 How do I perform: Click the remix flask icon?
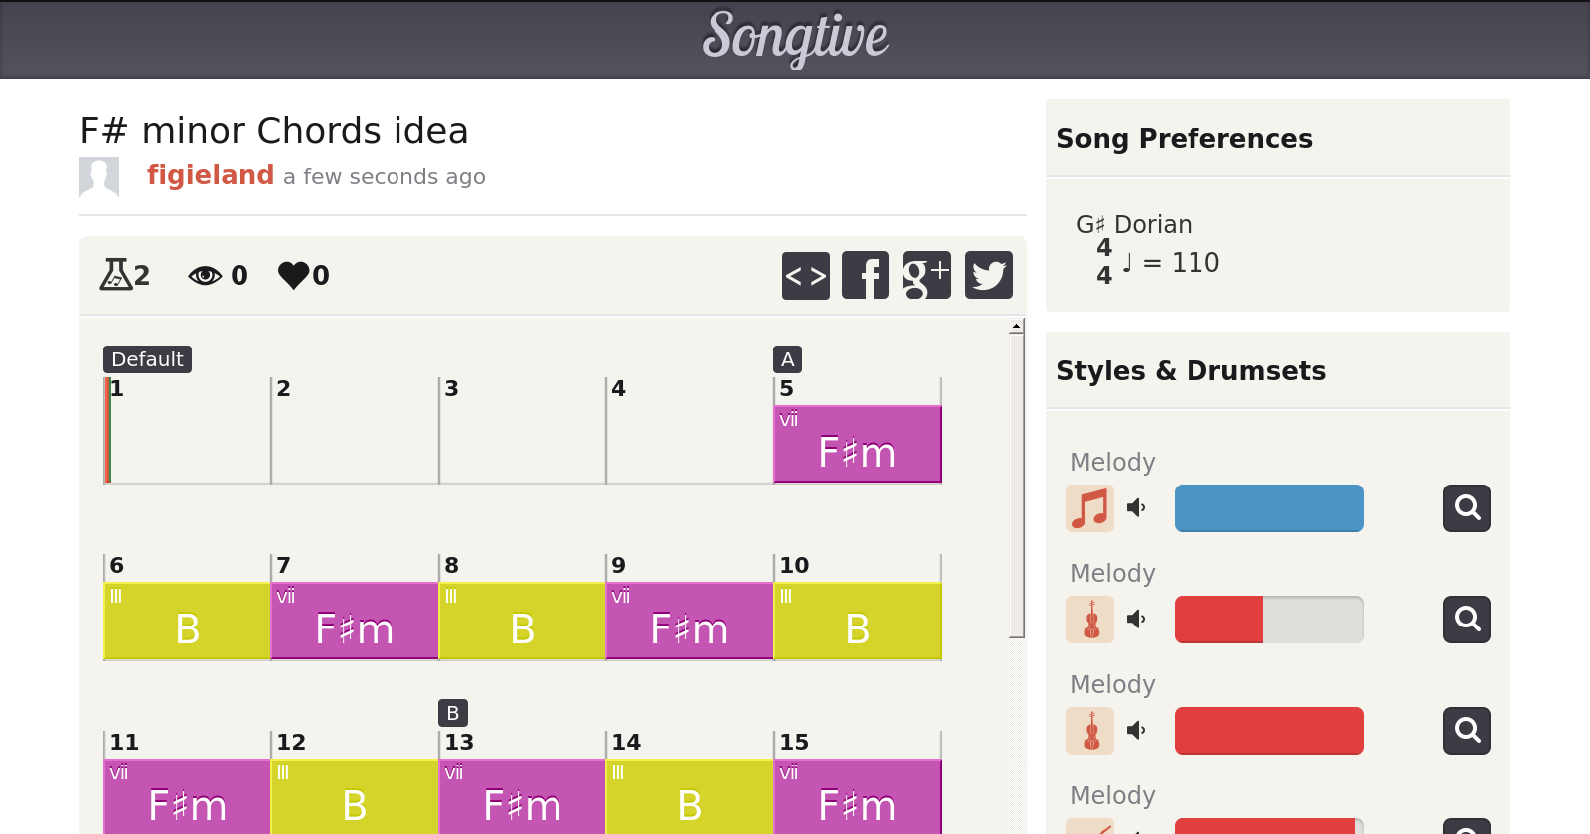pyautogui.click(x=116, y=275)
